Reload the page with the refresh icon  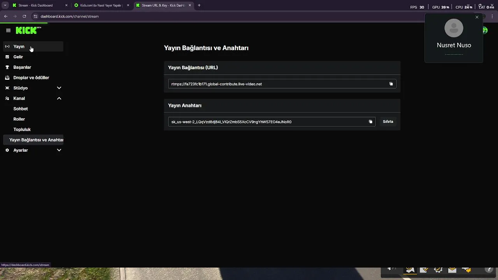coord(25,16)
